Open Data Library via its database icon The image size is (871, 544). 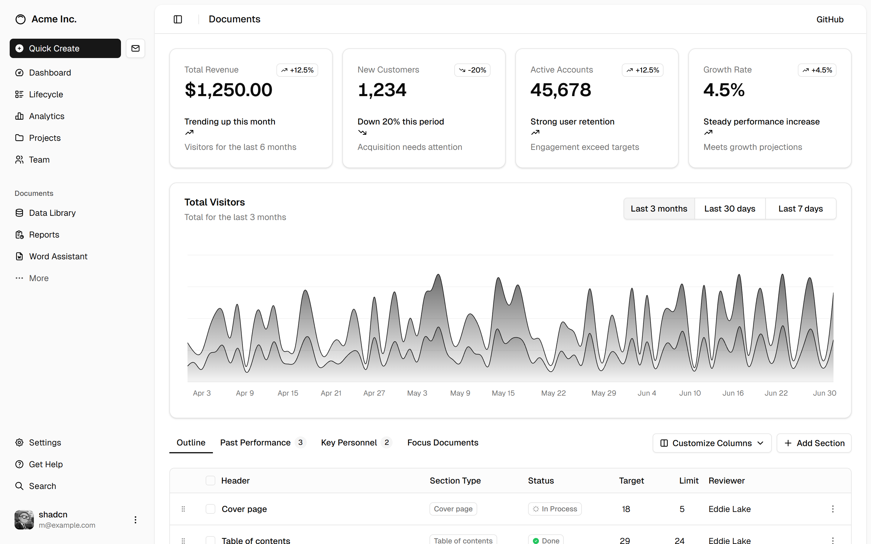tap(19, 213)
